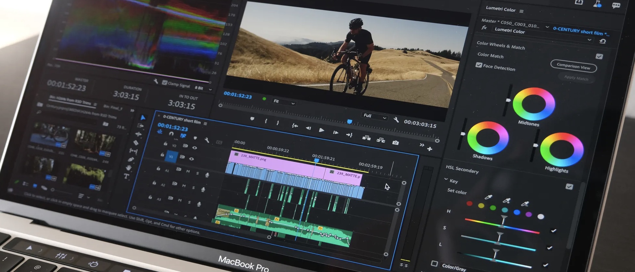Click the Add Marker icon in monitor

252,119
